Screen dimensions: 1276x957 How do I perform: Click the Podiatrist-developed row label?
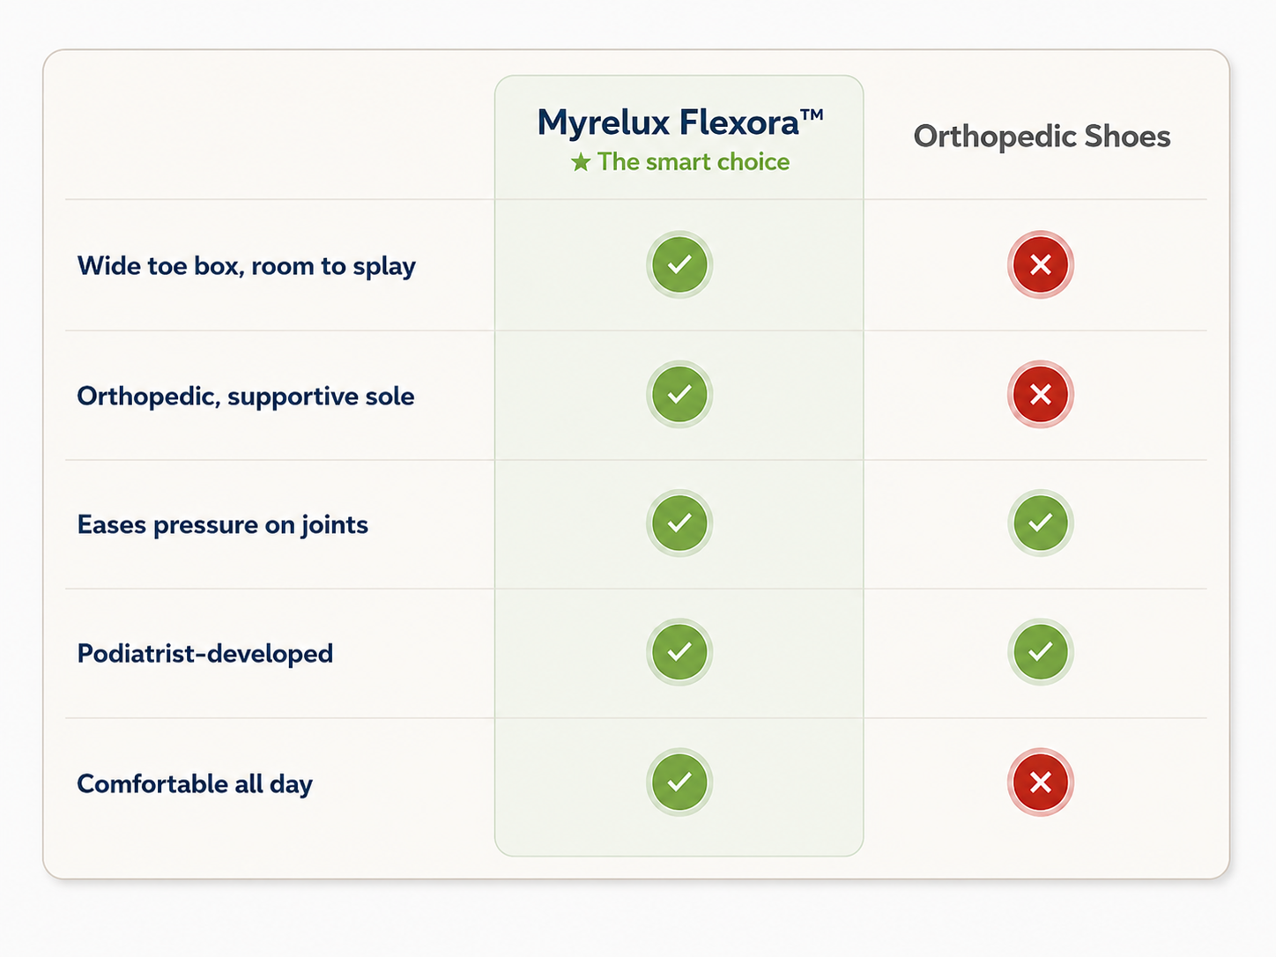(205, 654)
